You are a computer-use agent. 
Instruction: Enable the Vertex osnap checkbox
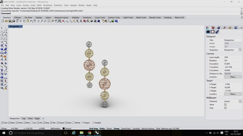pos(73,123)
